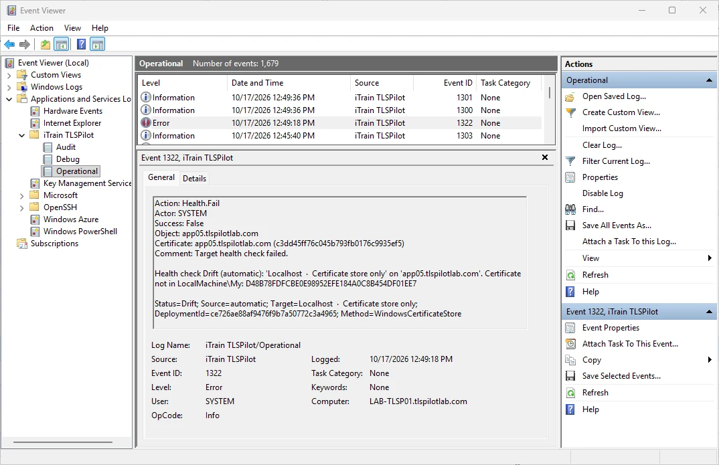Click the Back arrow toolbar icon
The image size is (719, 465).
coord(9,44)
